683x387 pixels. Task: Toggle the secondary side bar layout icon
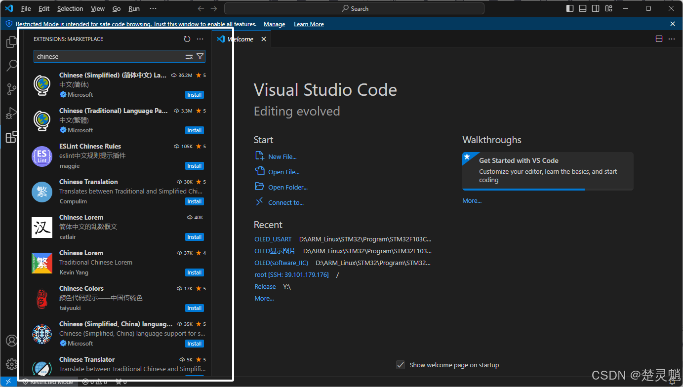596,8
